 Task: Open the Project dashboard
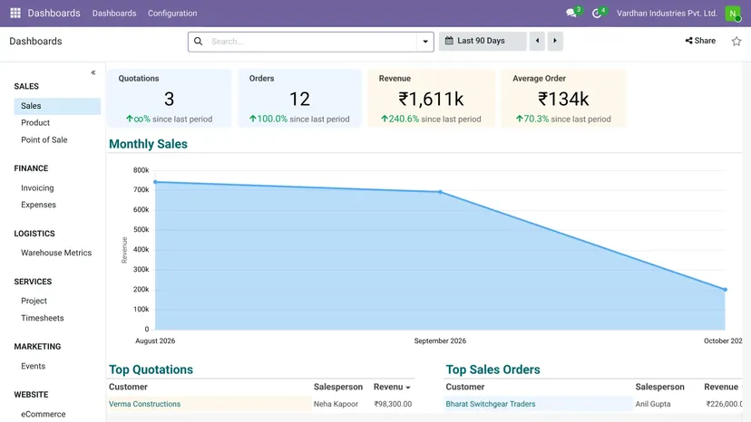point(34,301)
